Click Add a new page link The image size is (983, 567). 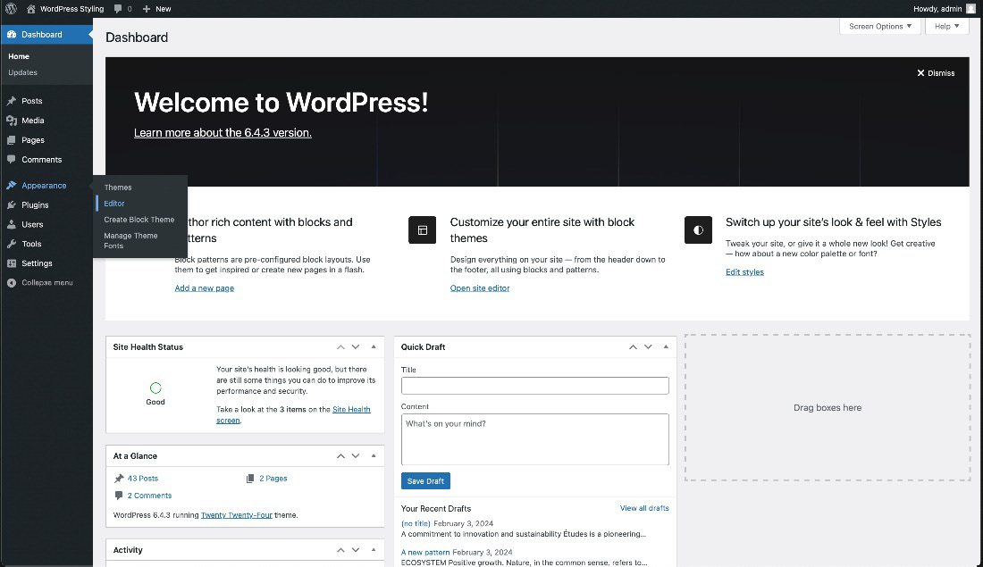(205, 288)
